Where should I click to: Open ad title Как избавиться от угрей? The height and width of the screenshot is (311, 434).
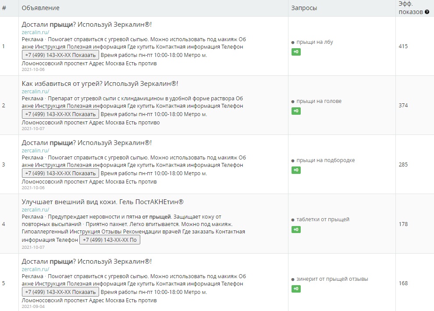pyautogui.click(x=100, y=84)
